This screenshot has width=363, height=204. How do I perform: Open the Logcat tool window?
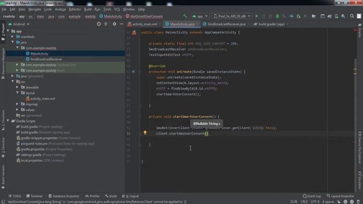[130, 196]
